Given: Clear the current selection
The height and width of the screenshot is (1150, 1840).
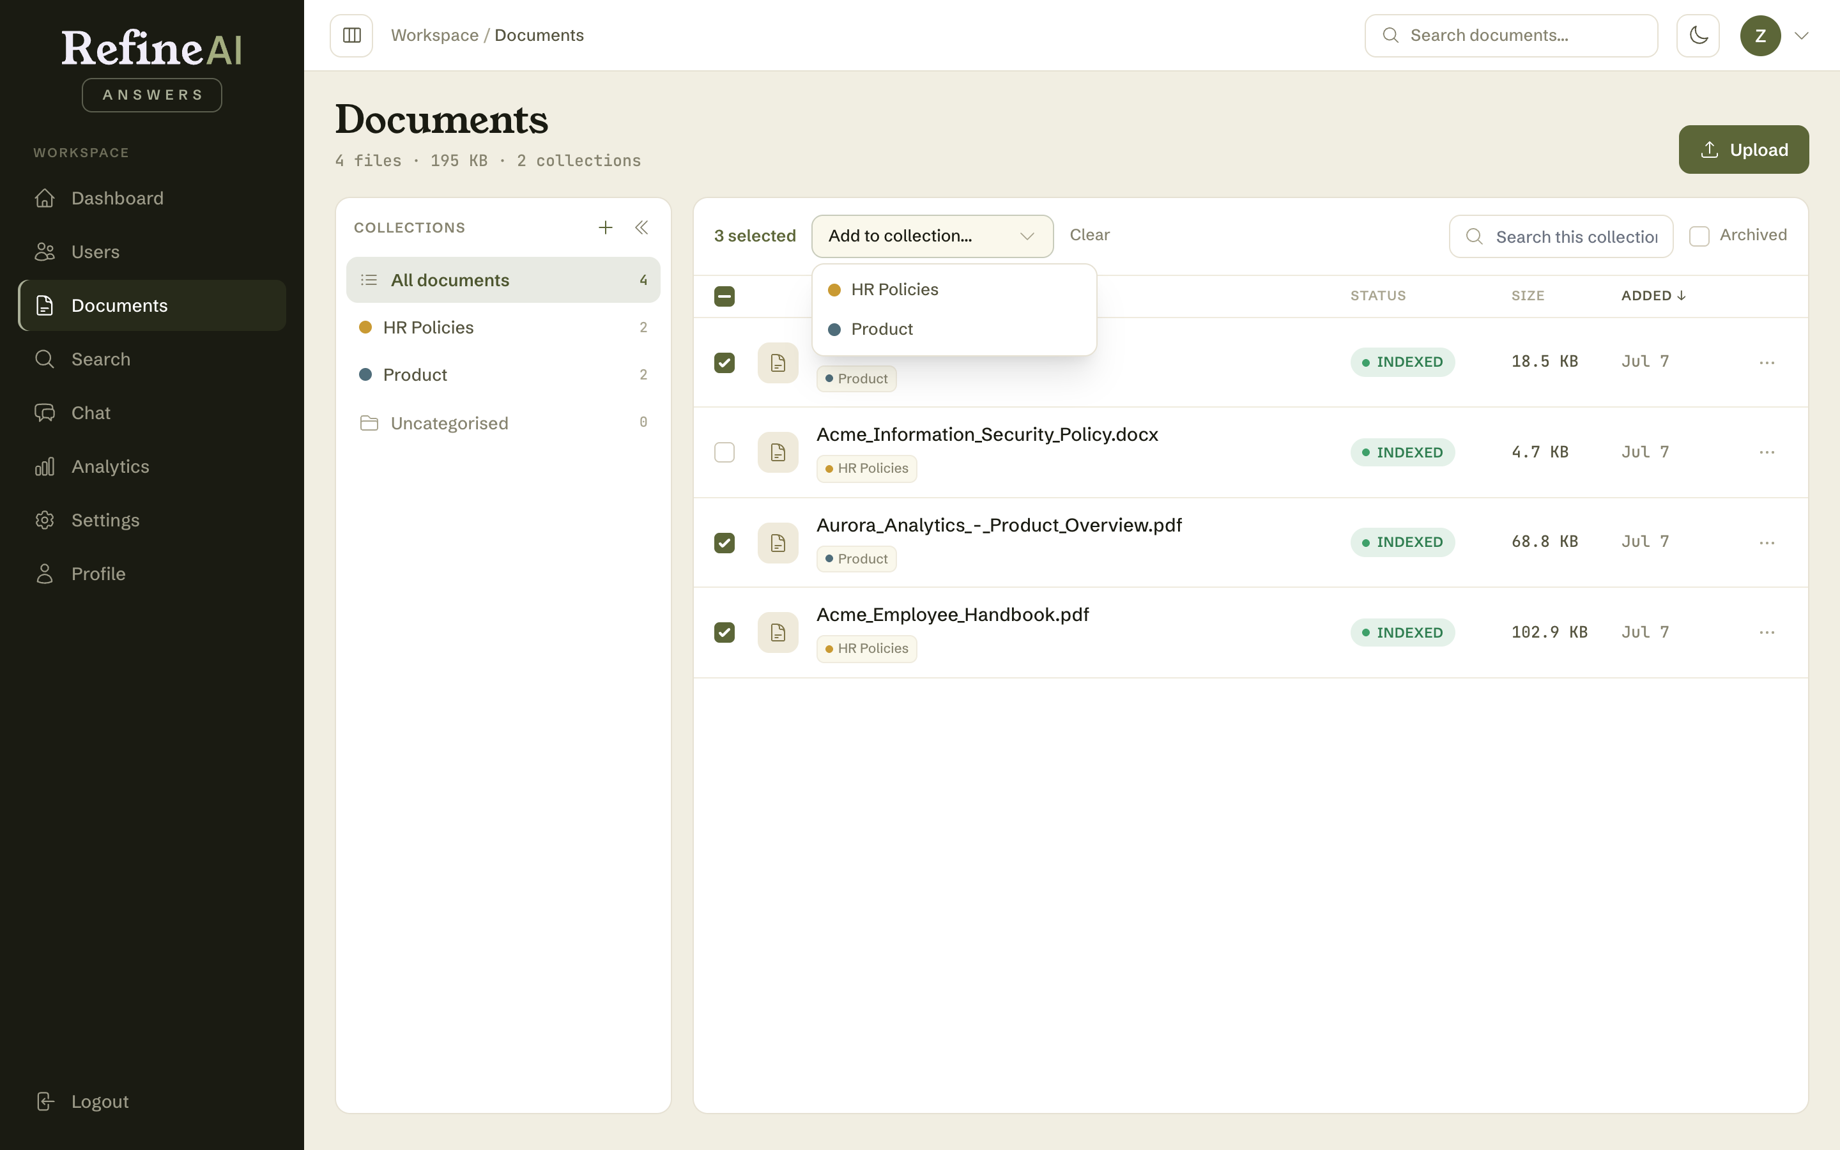Looking at the screenshot, I should tap(1089, 235).
